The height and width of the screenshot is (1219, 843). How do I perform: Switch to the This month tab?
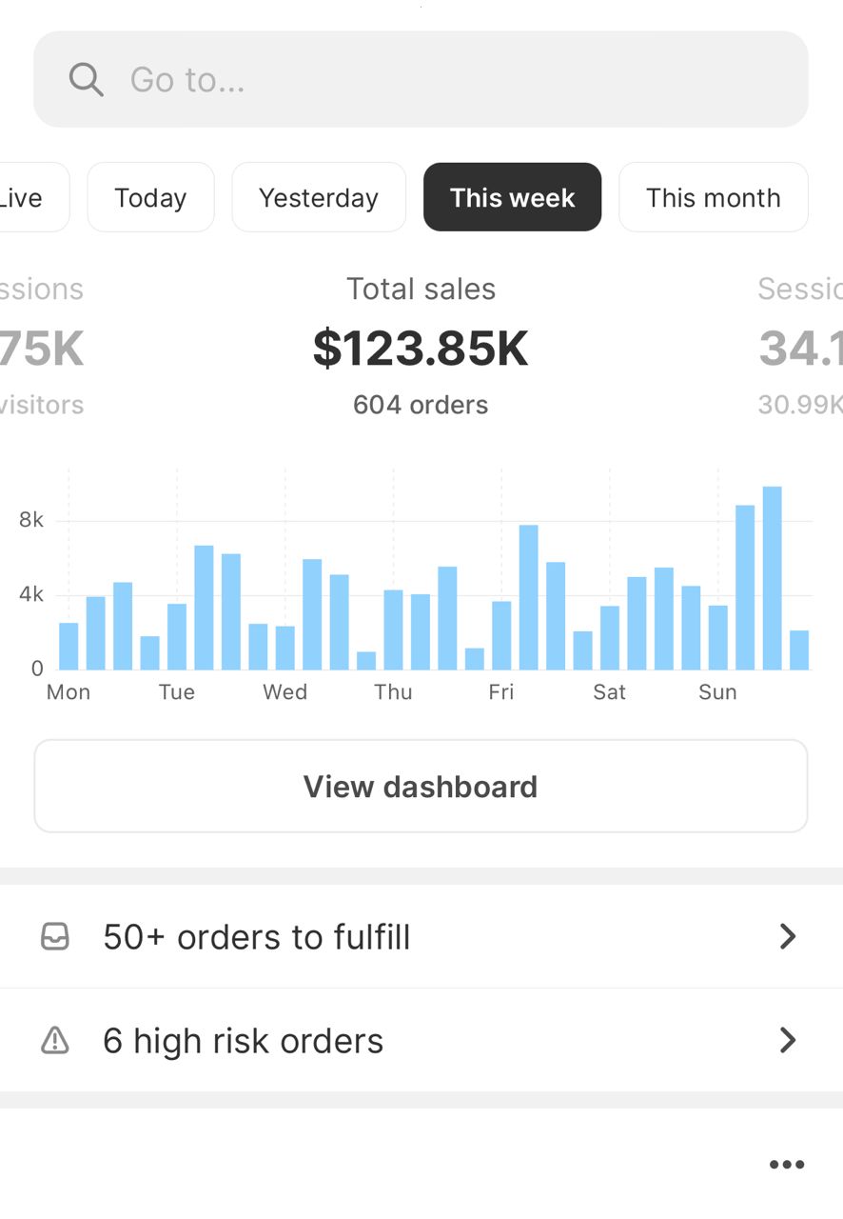click(x=713, y=198)
